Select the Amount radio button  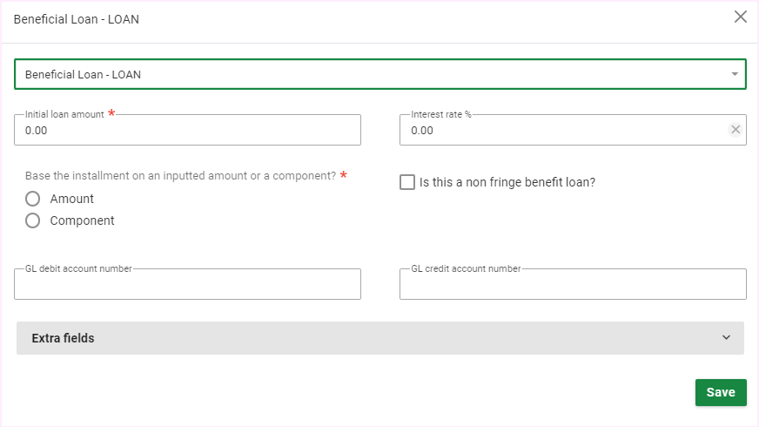coord(33,199)
